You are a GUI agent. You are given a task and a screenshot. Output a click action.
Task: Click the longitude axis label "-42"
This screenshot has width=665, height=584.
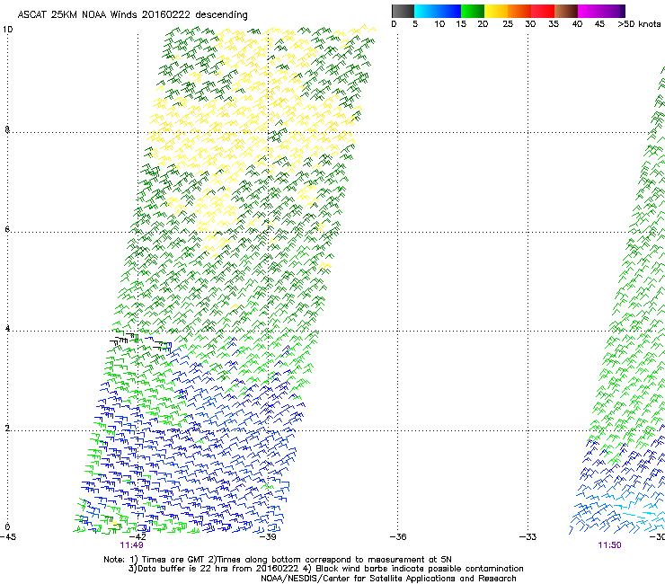click(137, 537)
